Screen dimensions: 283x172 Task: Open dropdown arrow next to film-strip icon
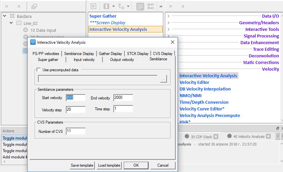coord(113,6)
